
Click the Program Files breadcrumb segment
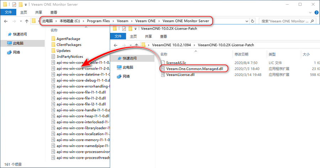pos(98,21)
